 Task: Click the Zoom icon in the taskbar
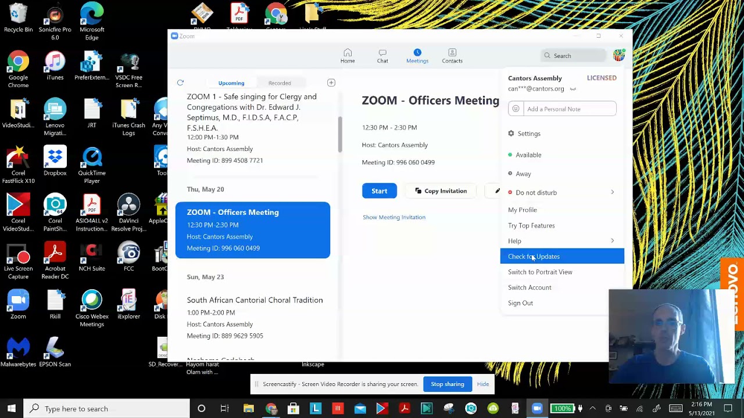point(537,409)
